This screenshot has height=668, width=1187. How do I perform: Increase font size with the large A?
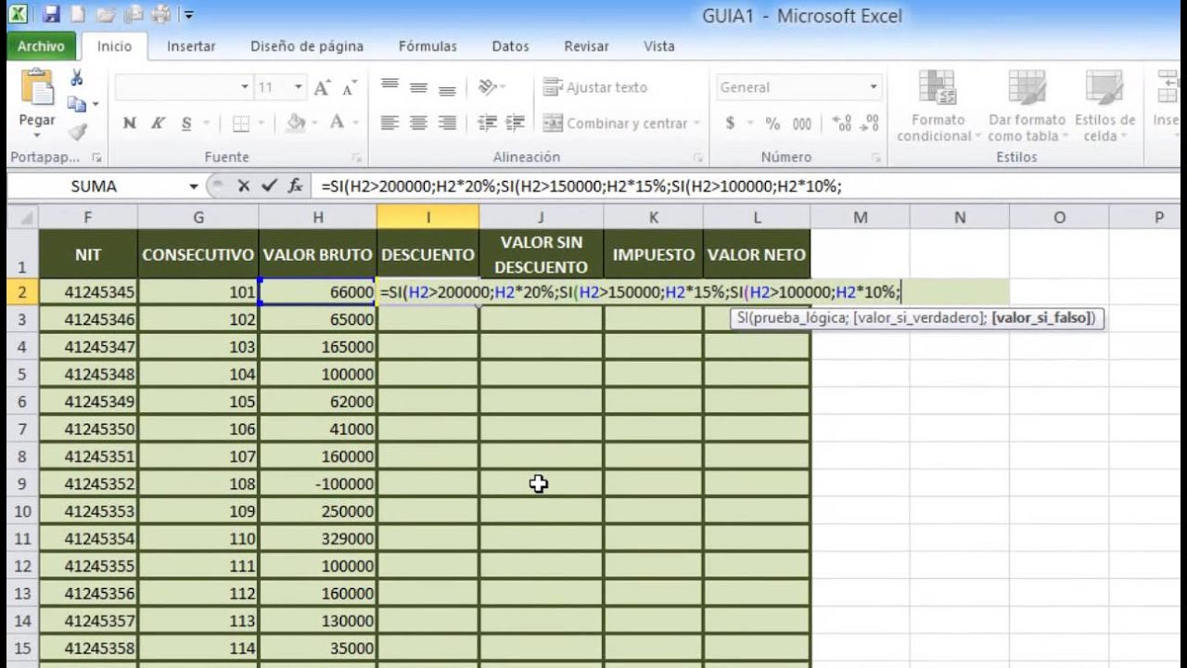pyautogui.click(x=322, y=87)
